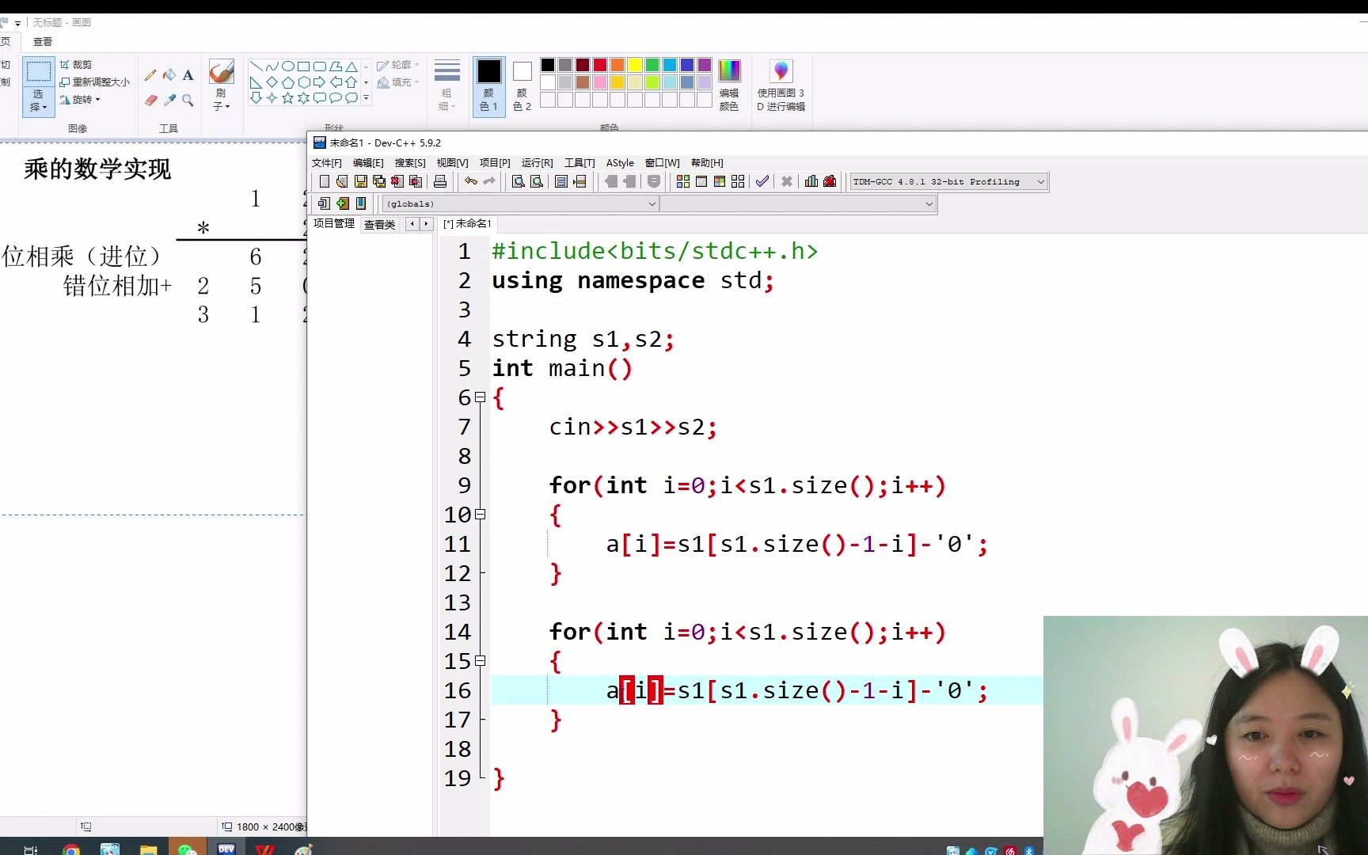Collapse code fold marker at line 6

[480, 397]
